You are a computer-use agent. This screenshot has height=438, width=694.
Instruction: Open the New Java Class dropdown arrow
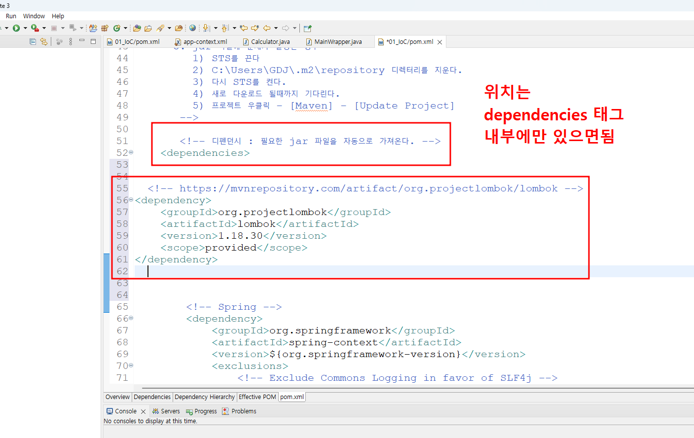(x=125, y=28)
